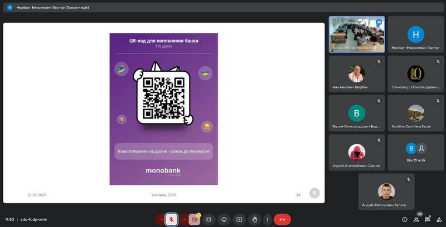Click muted mic icon on Іван Іванович tile
This screenshot has width=446, height=227.
coord(379,61)
